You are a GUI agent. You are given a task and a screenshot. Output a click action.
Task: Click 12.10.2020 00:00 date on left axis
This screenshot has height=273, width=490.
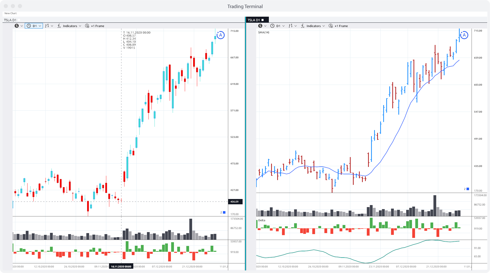click(x=44, y=266)
